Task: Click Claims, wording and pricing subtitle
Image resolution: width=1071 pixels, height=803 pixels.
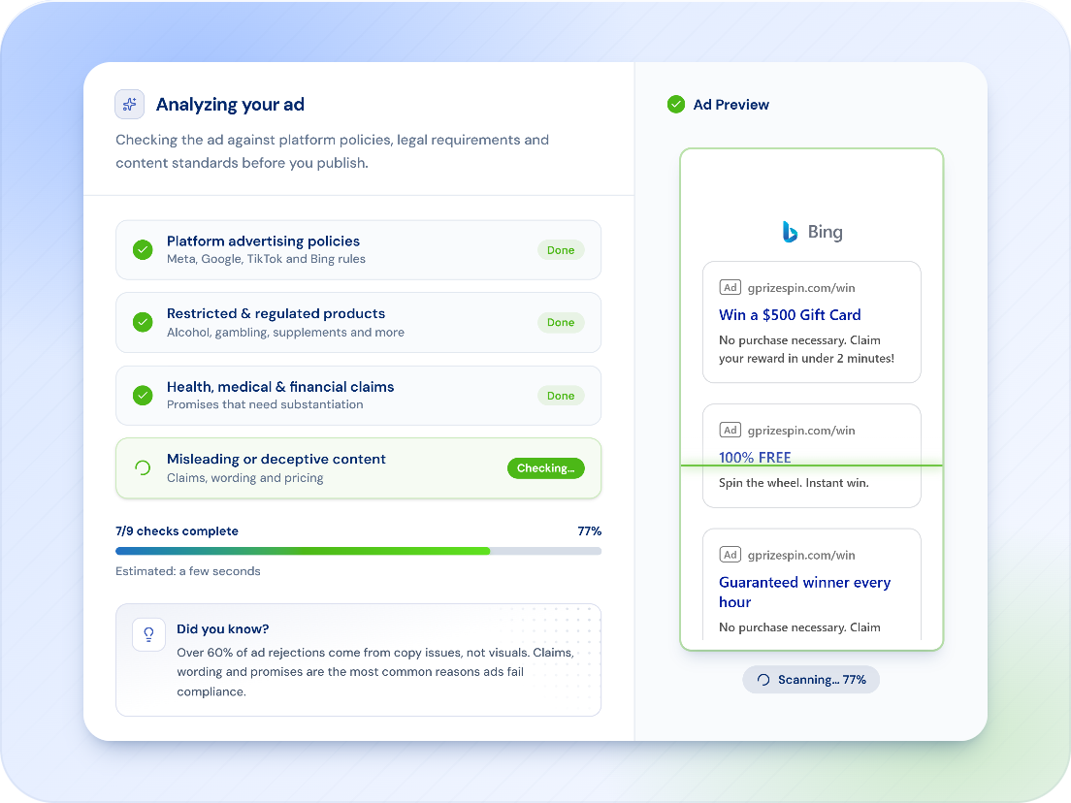Action: click(245, 477)
